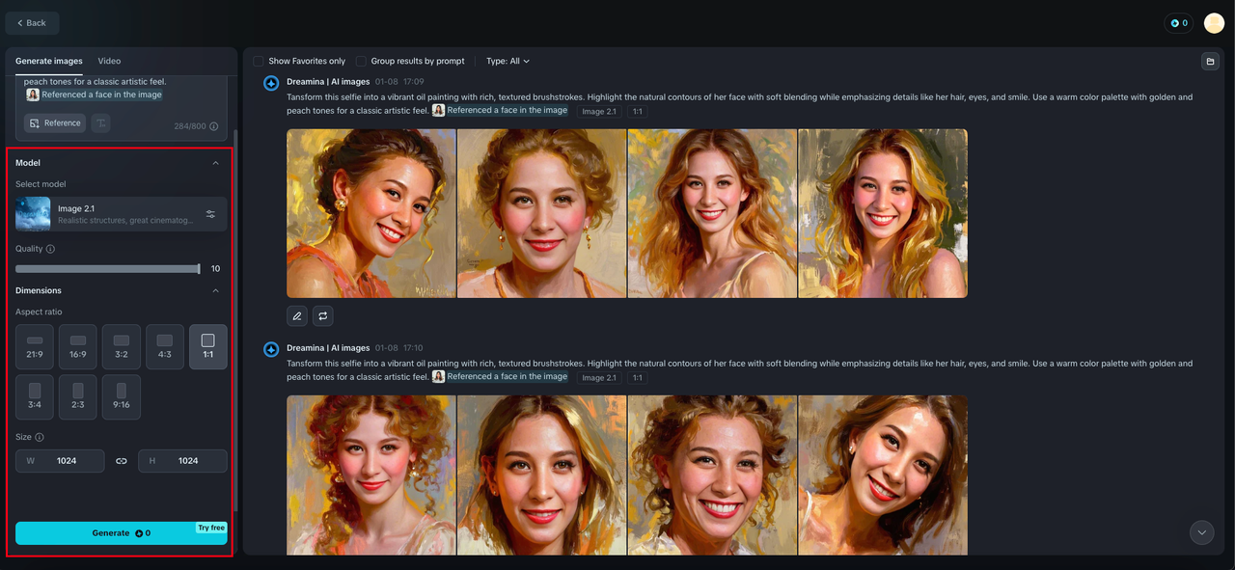Viewport: 1235px width, 570px height.
Task: Click Referenced face tag in left prompt box
Action: [95, 95]
